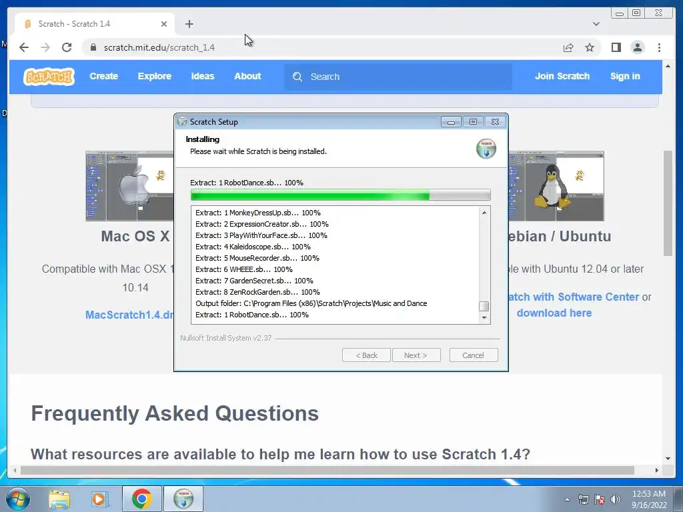This screenshot has height=512, width=683.
Task: Select the 6 WHEEE.sb log line
Action: coord(244,269)
